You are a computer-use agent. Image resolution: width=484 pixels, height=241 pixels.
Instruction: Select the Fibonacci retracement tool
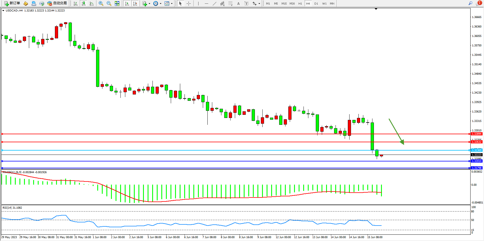(x=231, y=3)
